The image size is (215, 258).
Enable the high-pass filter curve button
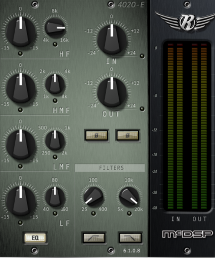pos(94,238)
